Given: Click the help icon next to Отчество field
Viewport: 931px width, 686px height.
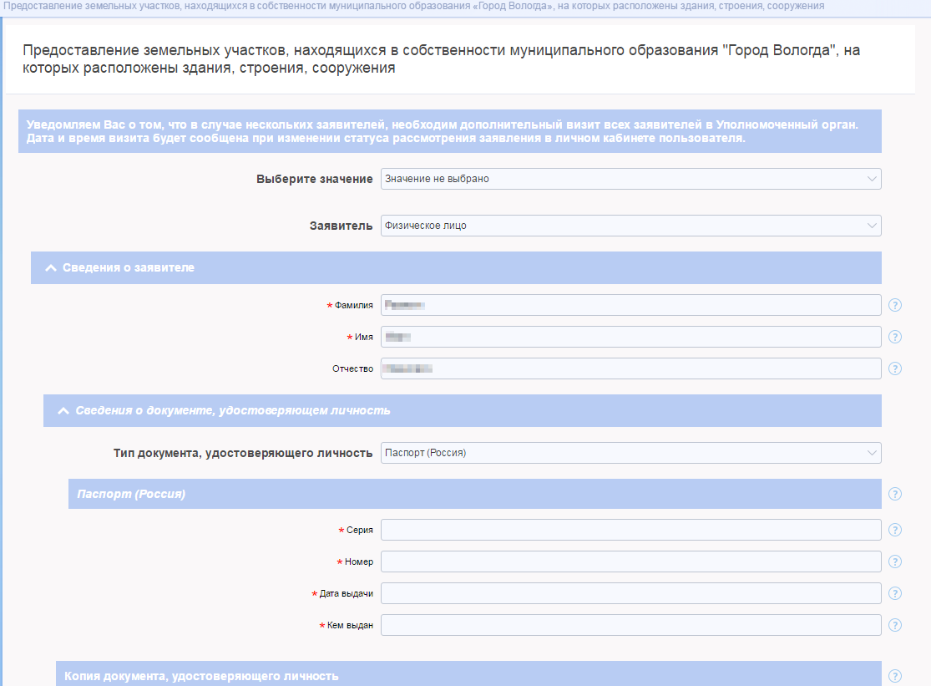Looking at the screenshot, I should coord(895,368).
